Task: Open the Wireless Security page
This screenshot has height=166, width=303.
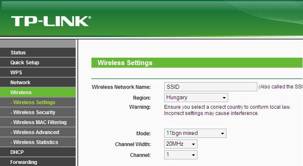Action: (38, 112)
